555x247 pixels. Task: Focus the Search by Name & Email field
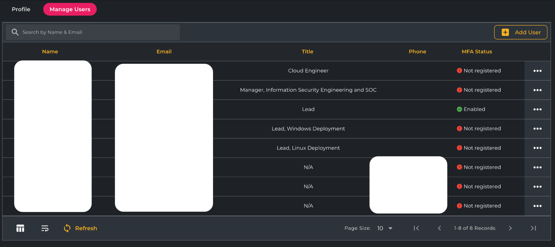point(97,32)
